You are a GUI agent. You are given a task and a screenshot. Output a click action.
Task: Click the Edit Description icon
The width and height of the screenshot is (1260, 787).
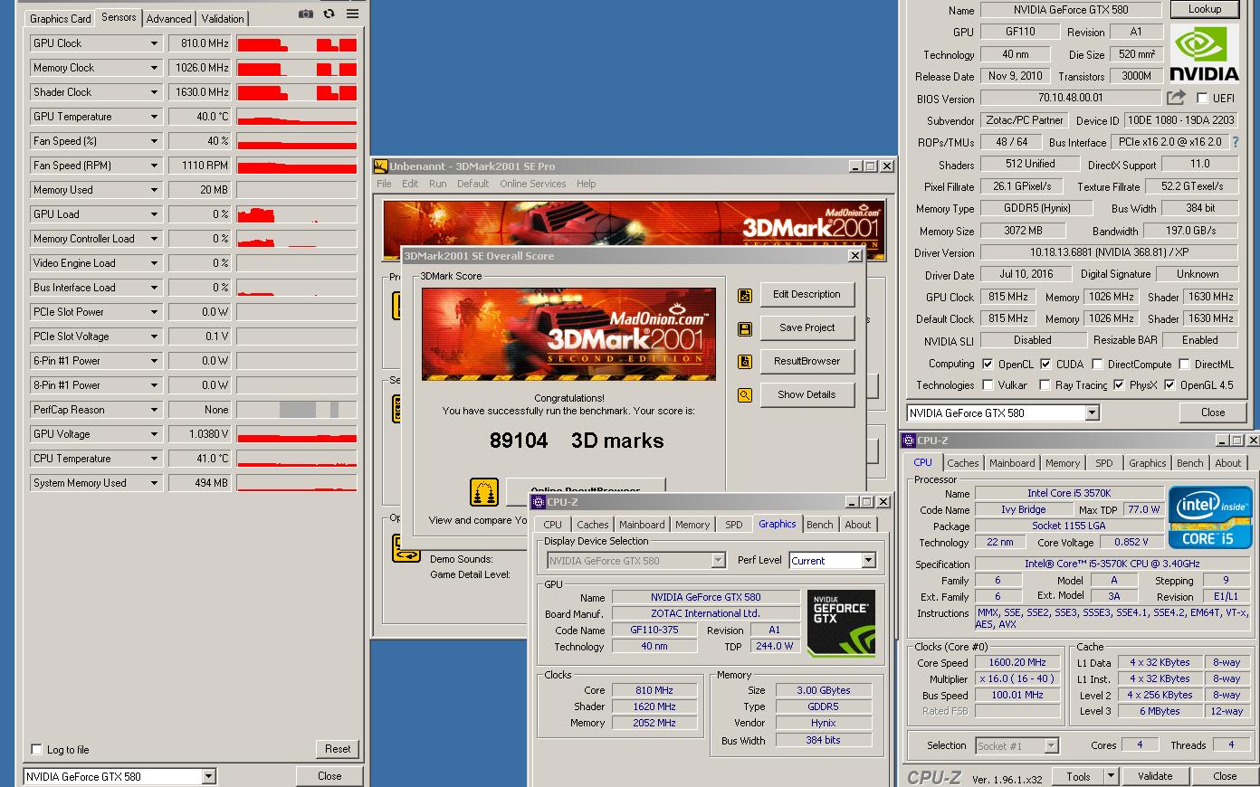tap(745, 295)
